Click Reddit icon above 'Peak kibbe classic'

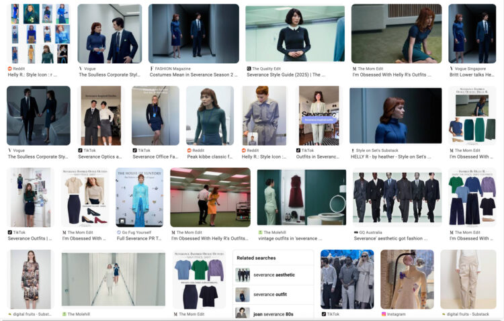coord(189,150)
